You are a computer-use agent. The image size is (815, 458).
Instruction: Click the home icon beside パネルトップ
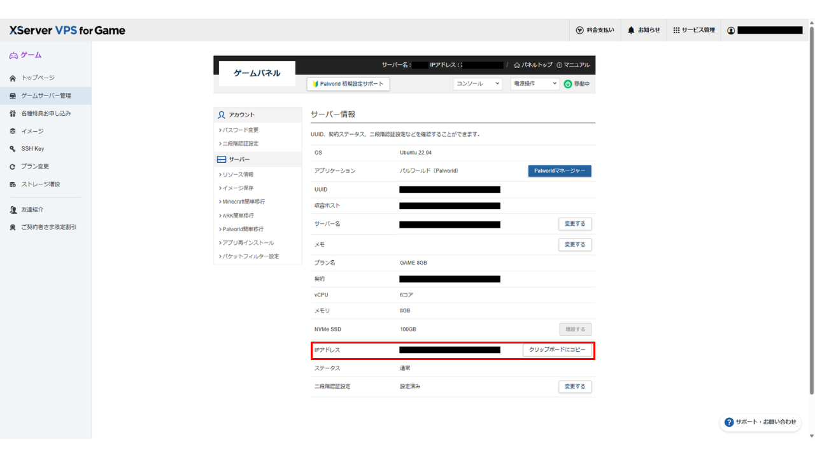pos(517,65)
